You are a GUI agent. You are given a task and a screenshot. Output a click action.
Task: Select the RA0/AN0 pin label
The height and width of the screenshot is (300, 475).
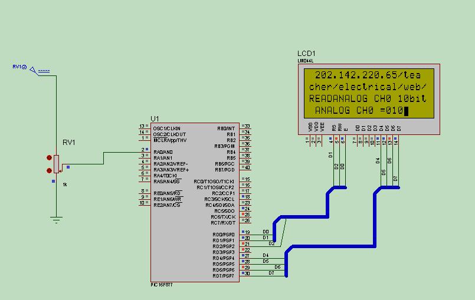click(x=163, y=152)
